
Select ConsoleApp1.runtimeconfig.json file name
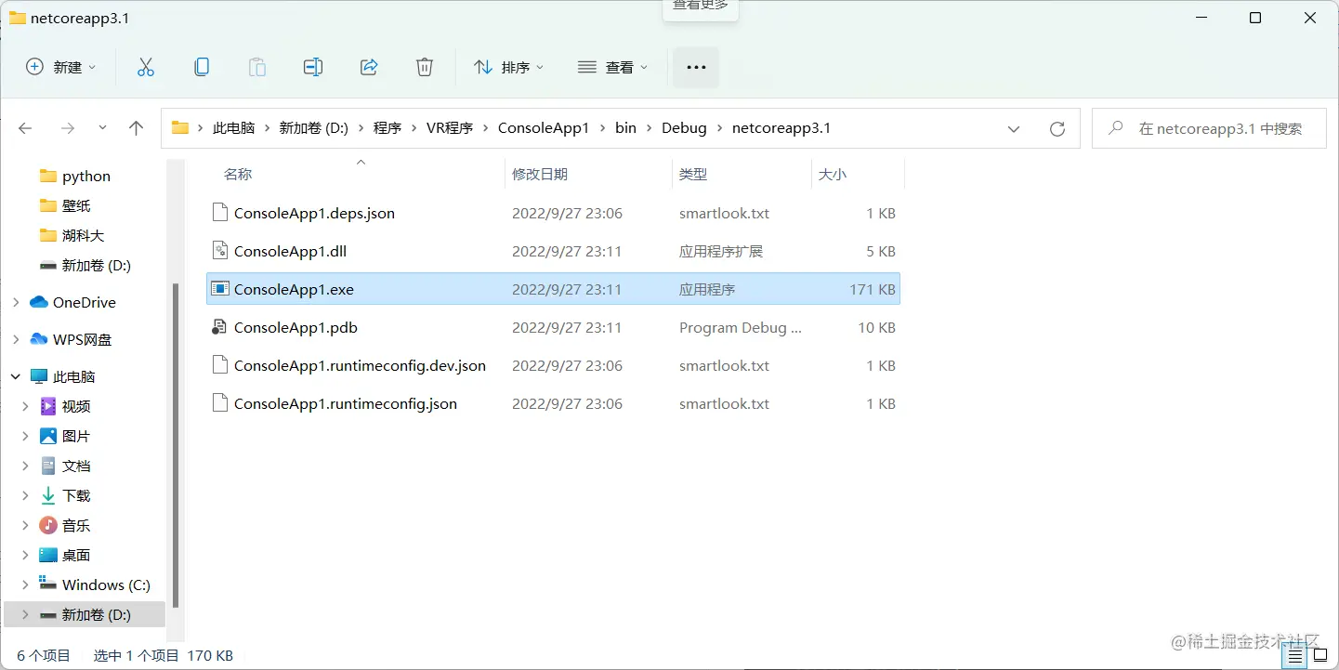(x=346, y=403)
